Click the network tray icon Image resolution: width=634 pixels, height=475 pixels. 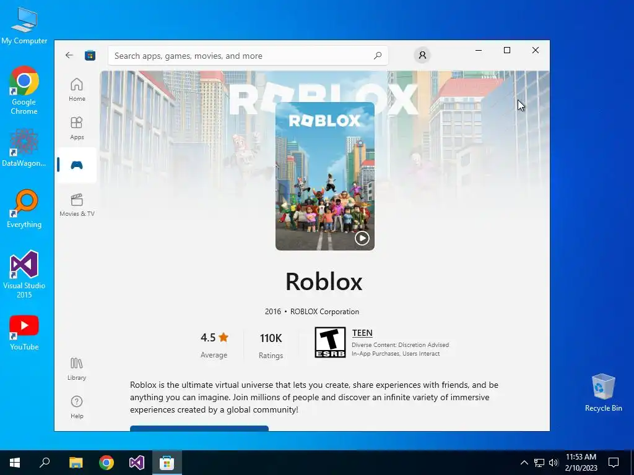pyautogui.click(x=539, y=463)
